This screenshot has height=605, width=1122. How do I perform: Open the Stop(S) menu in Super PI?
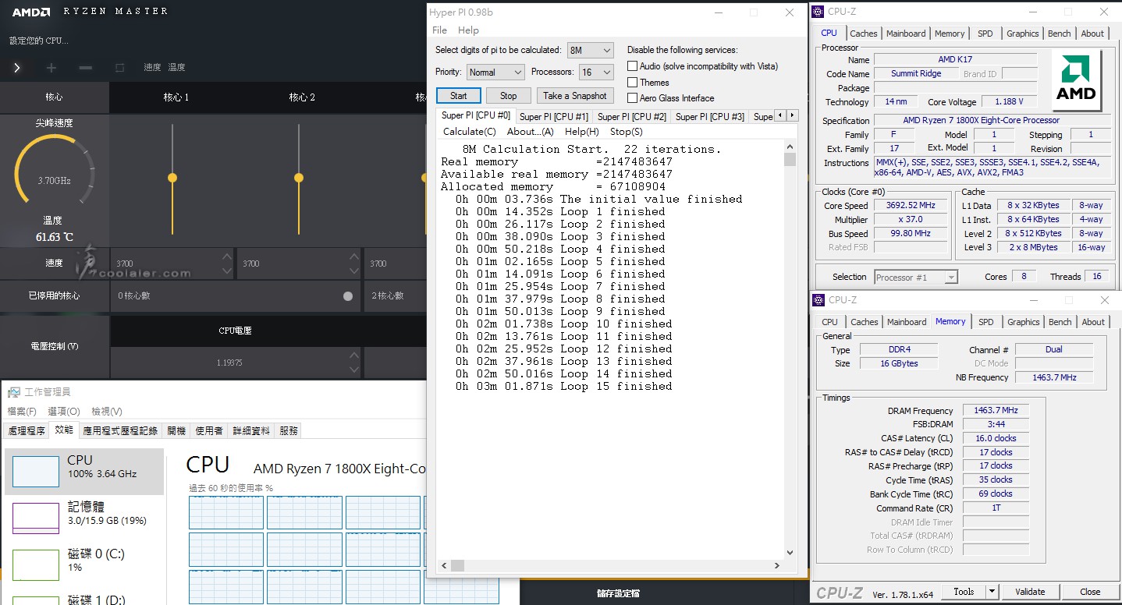627,132
